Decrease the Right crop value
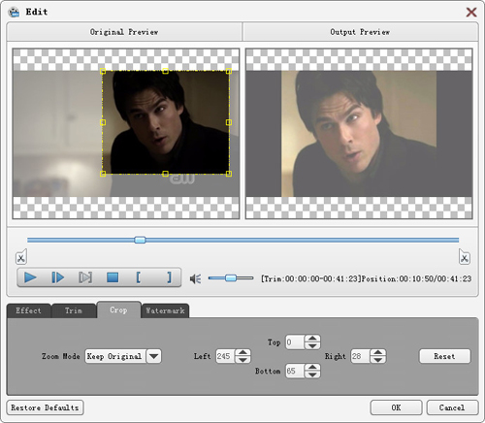Screen dimensions: 485x423 378,360
